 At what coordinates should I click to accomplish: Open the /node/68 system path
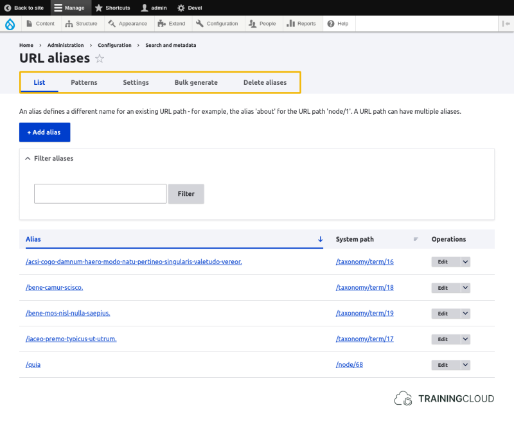[x=350, y=365]
